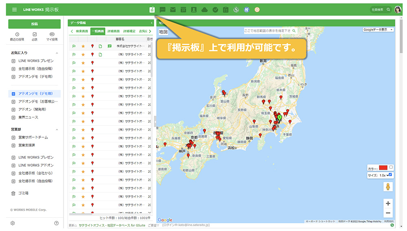Click the green 投稿 button
This screenshot has width=407, height=231.
point(34,24)
